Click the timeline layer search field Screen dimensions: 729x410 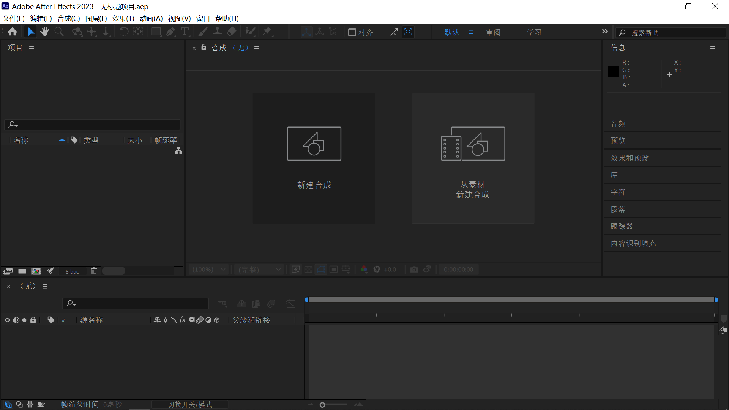136,303
